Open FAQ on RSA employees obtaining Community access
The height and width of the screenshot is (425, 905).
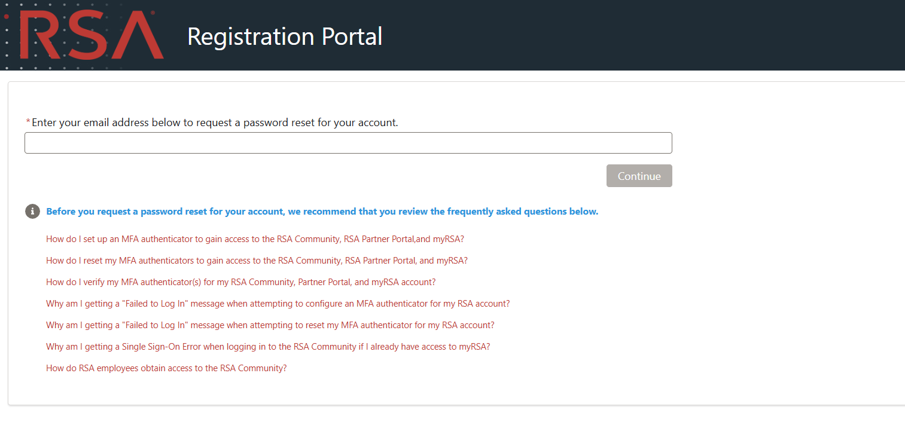[x=166, y=368]
